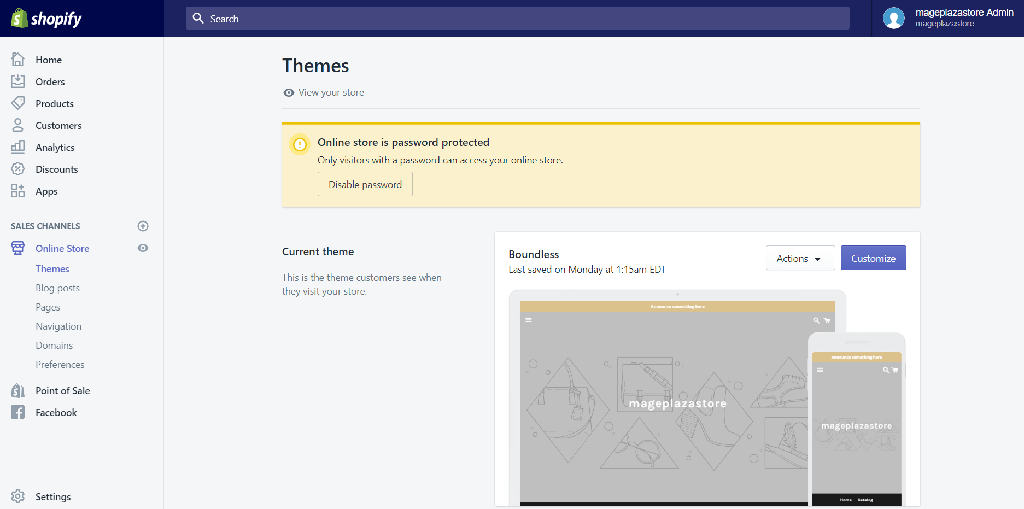Click the Analytics bar chart icon
Image resolution: width=1024 pixels, height=509 pixels.
point(17,147)
